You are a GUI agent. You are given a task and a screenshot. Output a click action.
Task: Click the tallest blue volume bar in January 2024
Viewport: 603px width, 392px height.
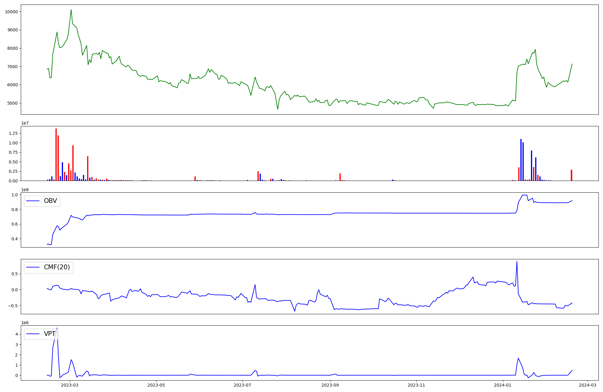click(x=521, y=160)
